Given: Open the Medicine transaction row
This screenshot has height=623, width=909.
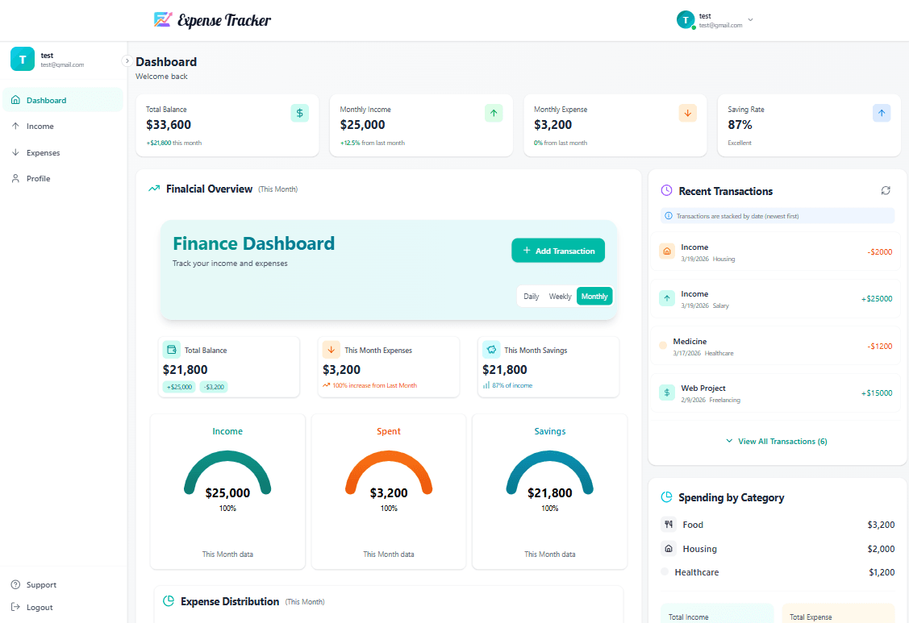Looking at the screenshot, I should (776, 346).
